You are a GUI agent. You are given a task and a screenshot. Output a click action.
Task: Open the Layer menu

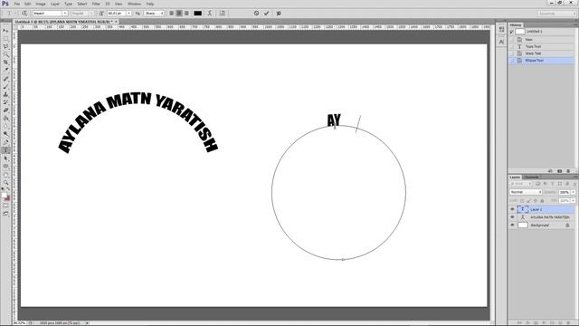click(55, 4)
